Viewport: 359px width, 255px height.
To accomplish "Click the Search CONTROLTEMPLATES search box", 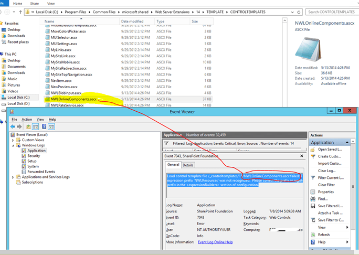I will 330,12.
